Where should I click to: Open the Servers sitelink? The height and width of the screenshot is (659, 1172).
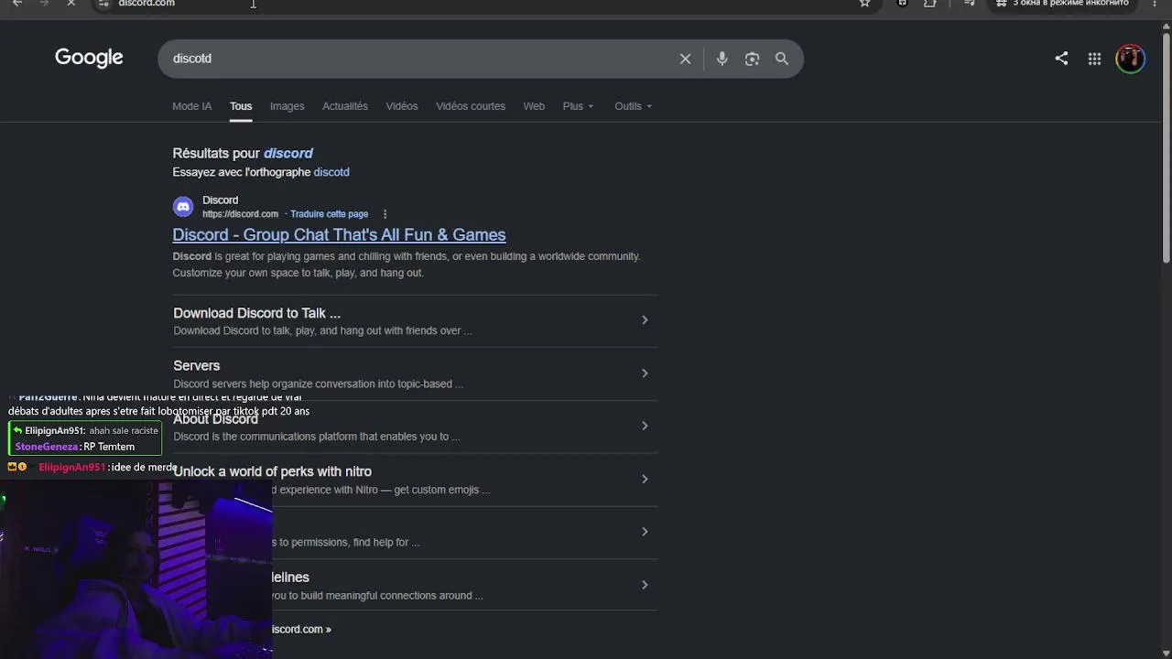point(196,366)
